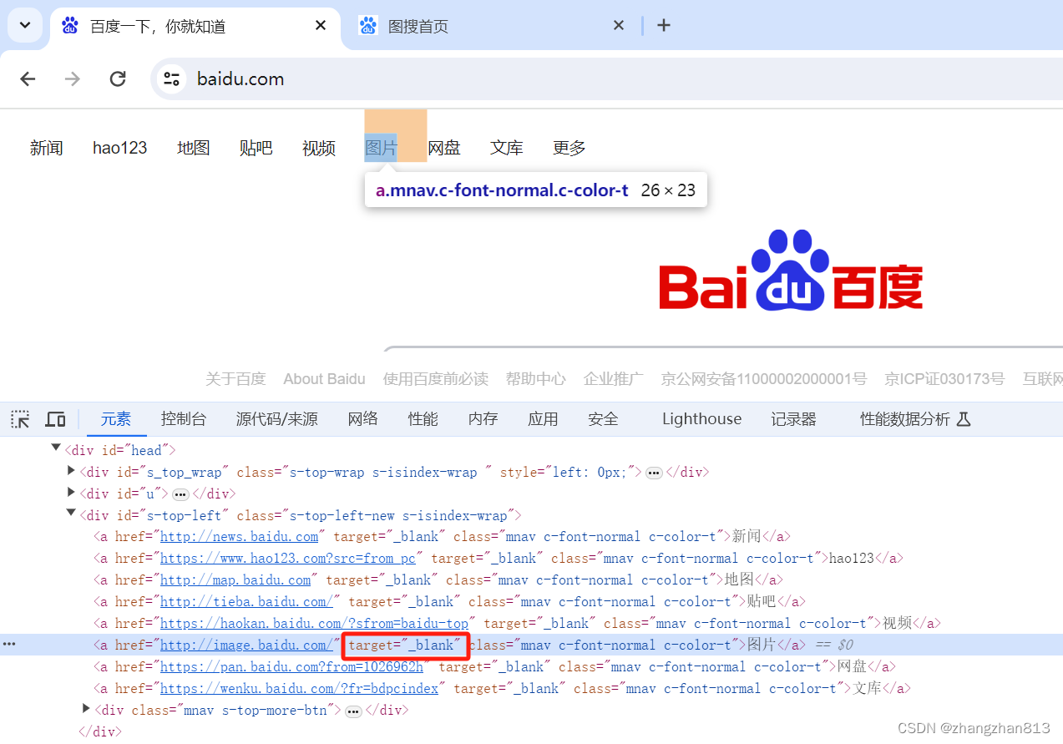
Task: Follow the http://news.baidu.com href in DOM
Action: coord(239,537)
